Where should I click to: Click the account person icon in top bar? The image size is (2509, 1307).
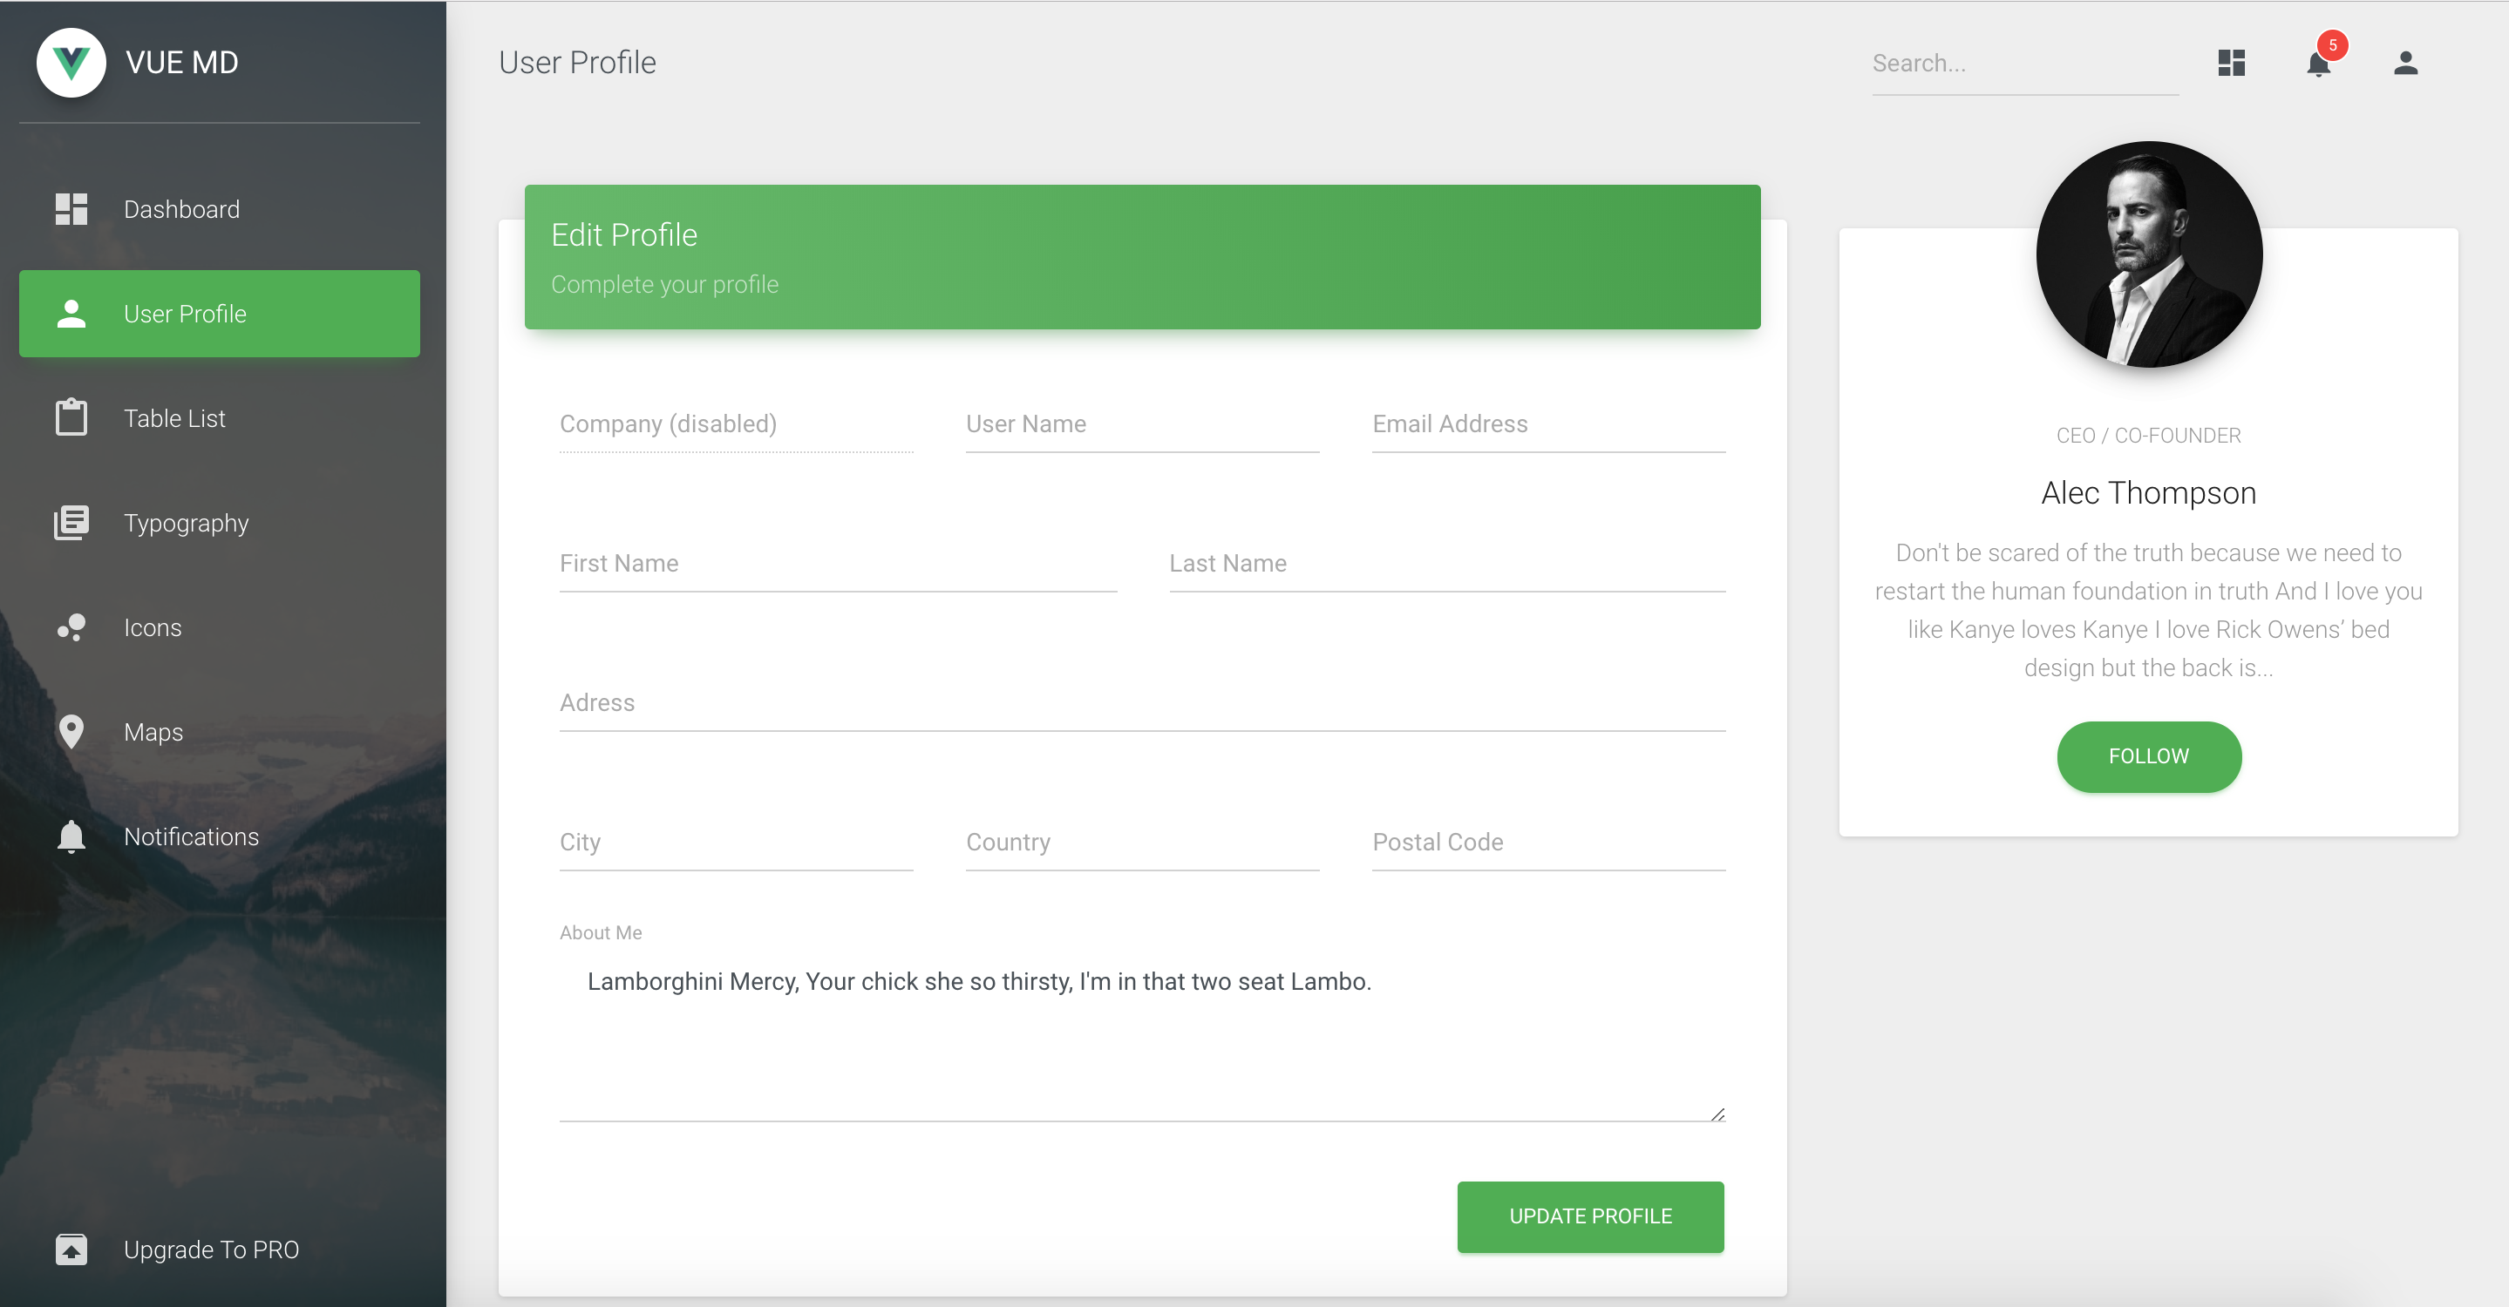(x=2404, y=64)
